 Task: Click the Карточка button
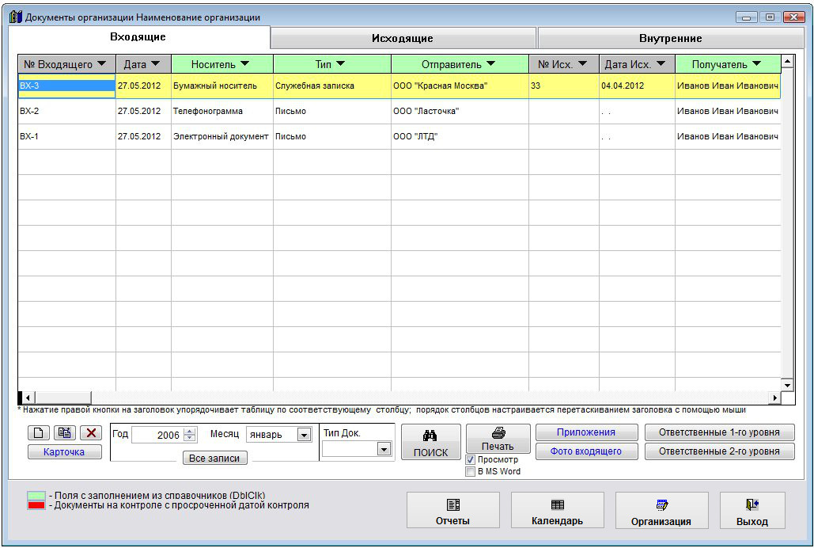[x=65, y=451]
